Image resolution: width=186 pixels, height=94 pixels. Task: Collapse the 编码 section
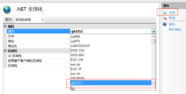(x=5, y=26)
